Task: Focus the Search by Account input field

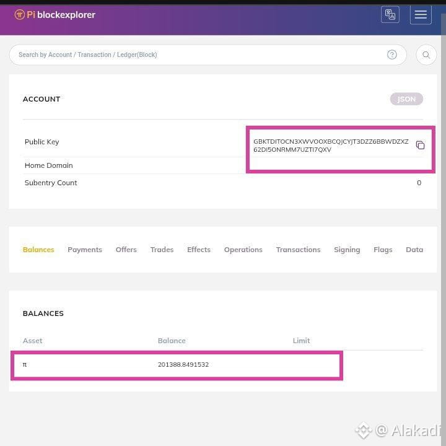Action: pyautogui.click(x=208, y=55)
